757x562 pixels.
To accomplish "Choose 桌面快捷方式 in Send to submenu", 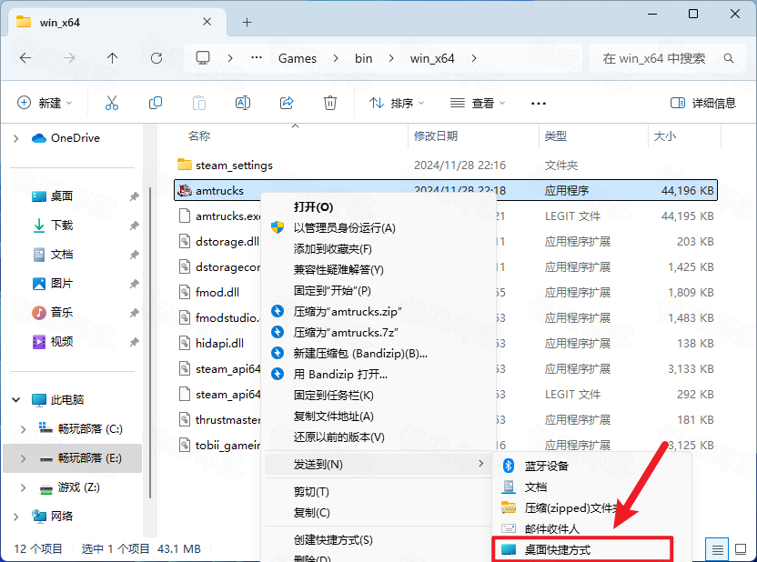I will click(582, 550).
